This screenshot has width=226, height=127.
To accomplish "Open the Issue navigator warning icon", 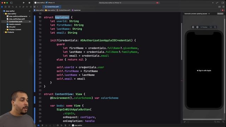I will (16, 7).
